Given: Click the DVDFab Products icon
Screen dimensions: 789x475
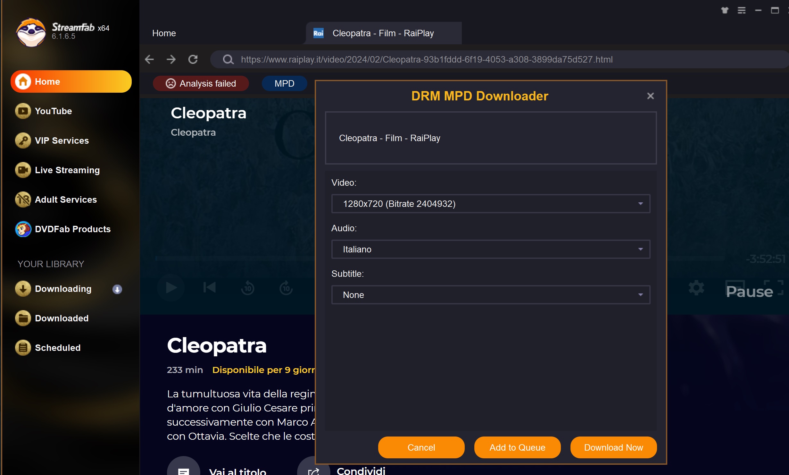Looking at the screenshot, I should click(23, 229).
